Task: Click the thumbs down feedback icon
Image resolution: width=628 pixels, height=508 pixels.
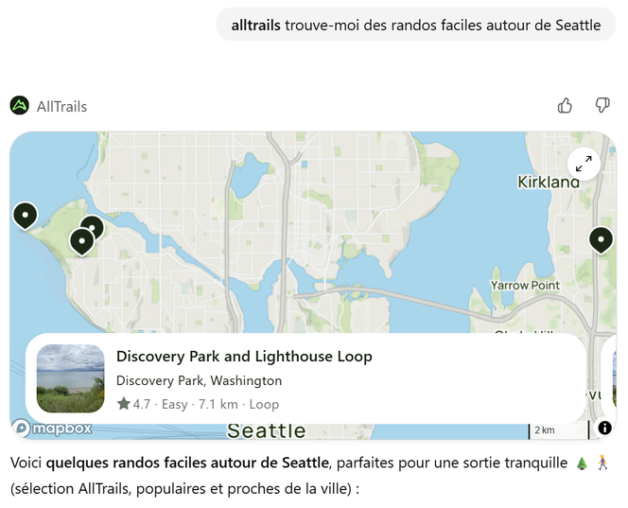Action: (x=602, y=105)
